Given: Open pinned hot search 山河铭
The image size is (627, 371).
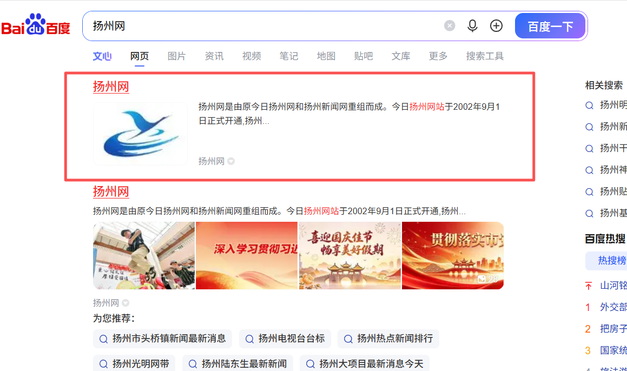Looking at the screenshot, I should pos(613,286).
